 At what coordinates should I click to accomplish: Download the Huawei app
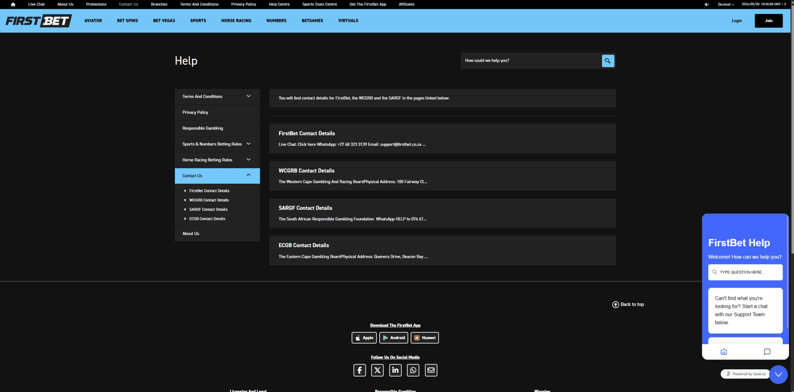[425, 338]
